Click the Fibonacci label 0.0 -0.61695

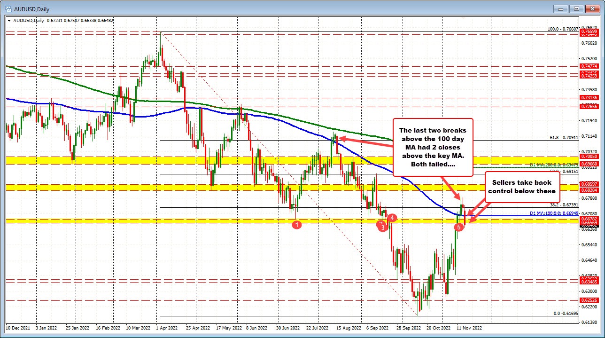click(x=566, y=313)
